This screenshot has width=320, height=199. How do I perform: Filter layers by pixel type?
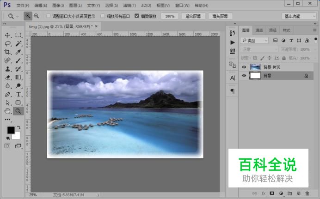(x=275, y=40)
